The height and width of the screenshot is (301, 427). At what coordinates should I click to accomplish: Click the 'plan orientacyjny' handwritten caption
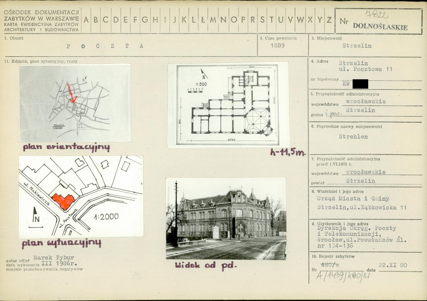point(66,147)
